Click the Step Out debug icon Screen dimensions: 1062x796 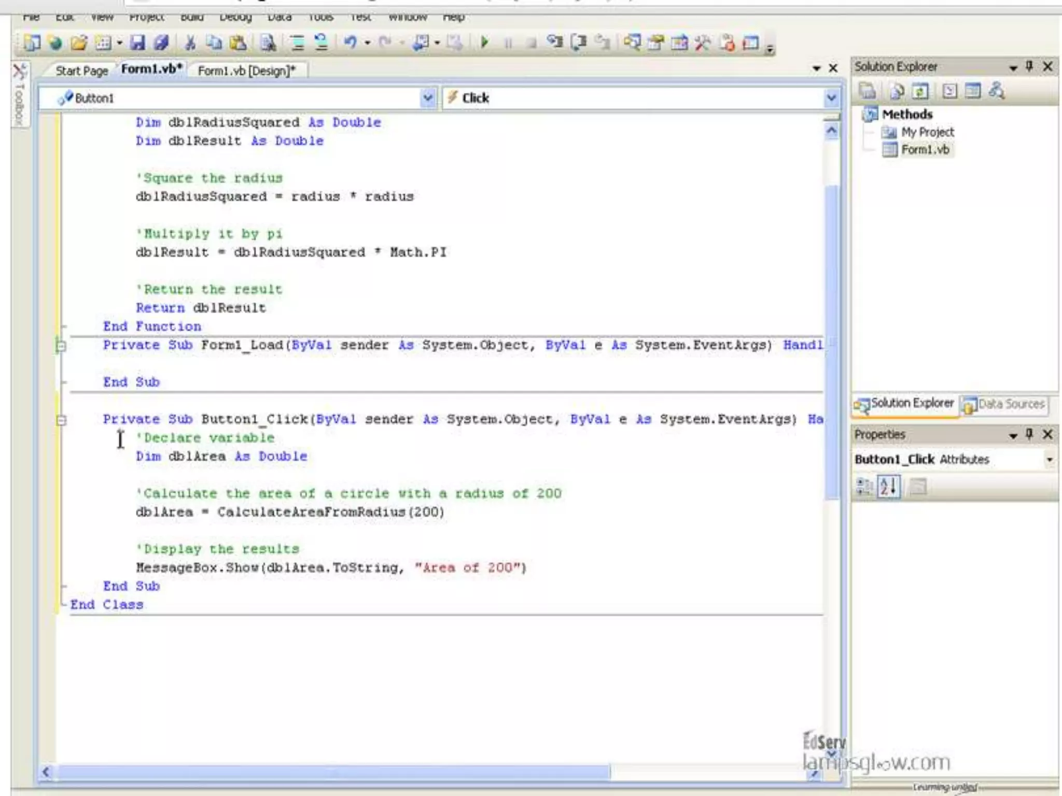(x=602, y=42)
